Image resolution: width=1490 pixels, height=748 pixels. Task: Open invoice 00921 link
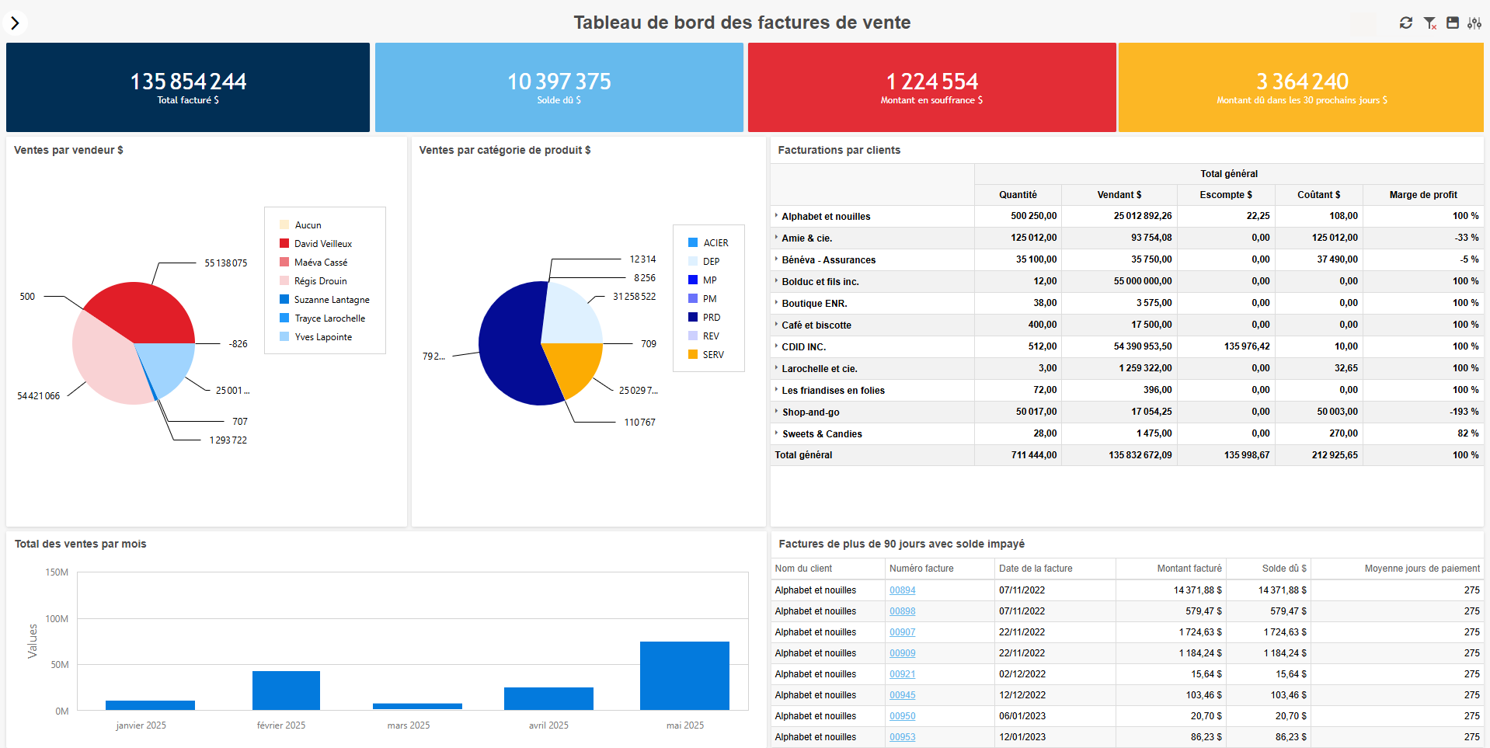tap(902, 674)
